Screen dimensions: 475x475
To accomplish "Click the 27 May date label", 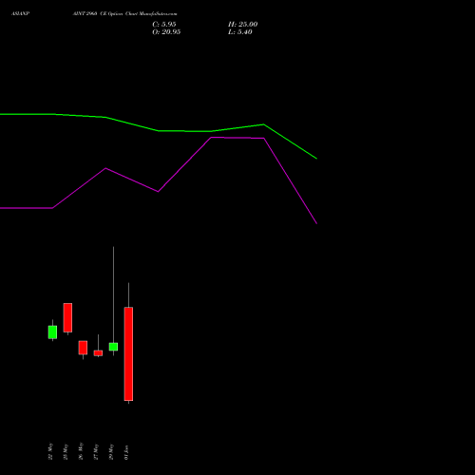I will (96, 451).
